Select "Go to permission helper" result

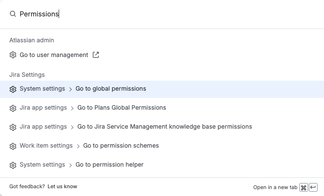click(x=109, y=165)
